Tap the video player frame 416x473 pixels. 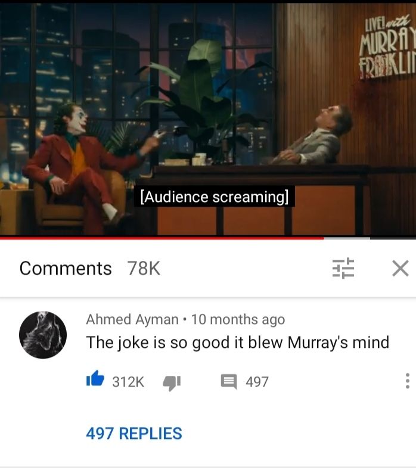(x=208, y=119)
